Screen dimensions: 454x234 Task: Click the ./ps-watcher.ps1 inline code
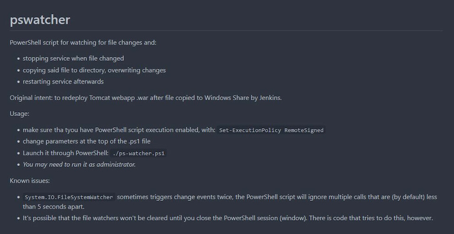pos(139,154)
